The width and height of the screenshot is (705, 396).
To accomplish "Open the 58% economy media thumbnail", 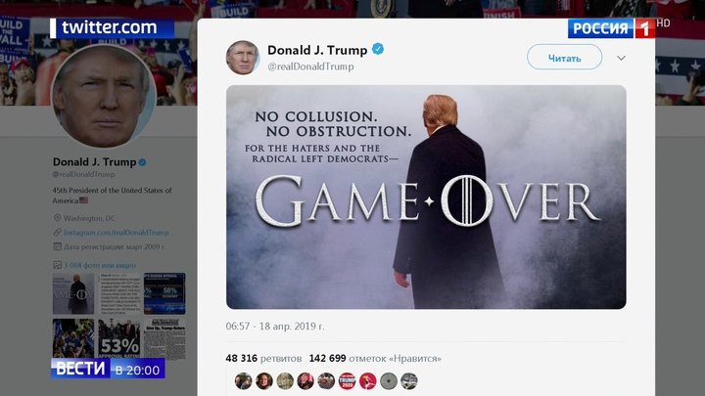I will click(164, 293).
